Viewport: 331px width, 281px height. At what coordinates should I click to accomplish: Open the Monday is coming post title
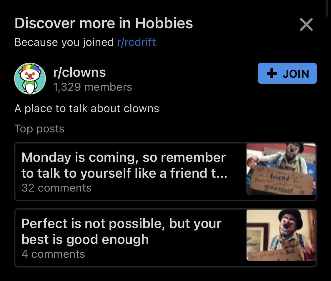tap(124, 165)
